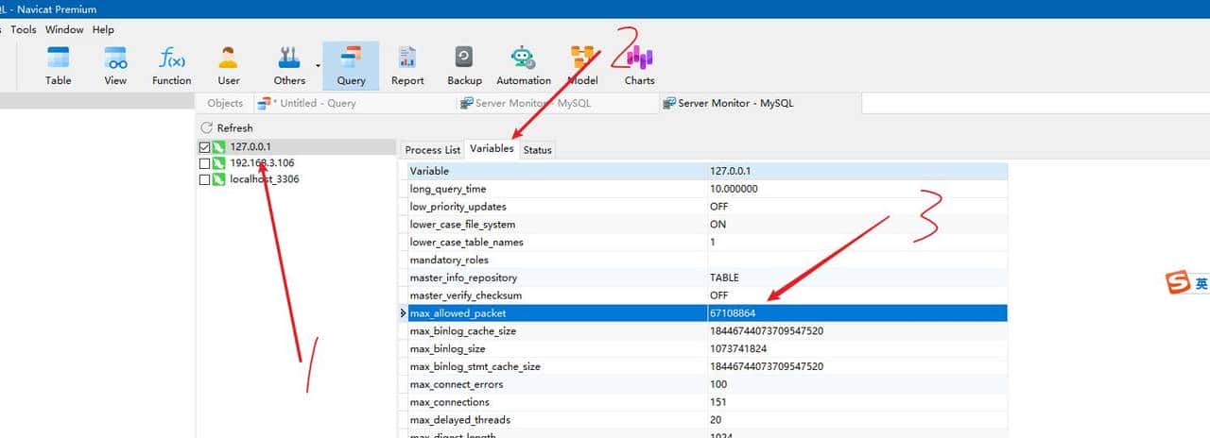Open the View toolbar icon
The height and width of the screenshot is (438, 1210).
pos(115,65)
